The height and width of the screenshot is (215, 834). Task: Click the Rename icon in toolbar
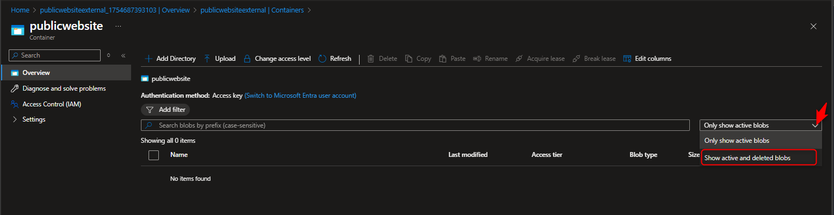(x=477, y=59)
